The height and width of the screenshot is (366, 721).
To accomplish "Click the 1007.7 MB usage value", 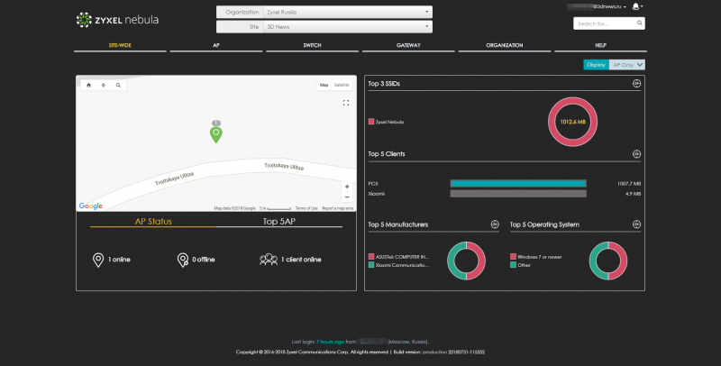I will [628, 184].
